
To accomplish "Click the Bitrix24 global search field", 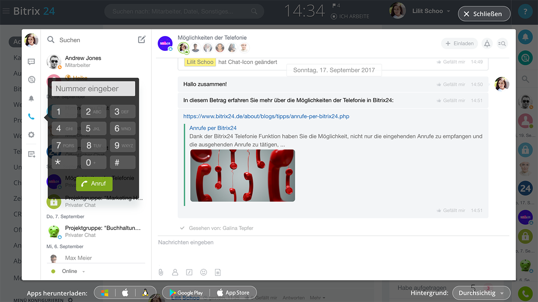I will click(184, 12).
